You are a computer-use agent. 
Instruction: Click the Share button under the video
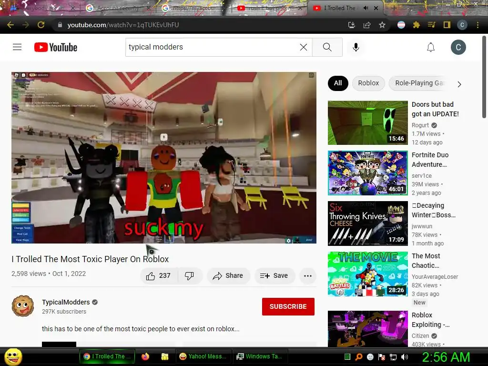tap(228, 276)
